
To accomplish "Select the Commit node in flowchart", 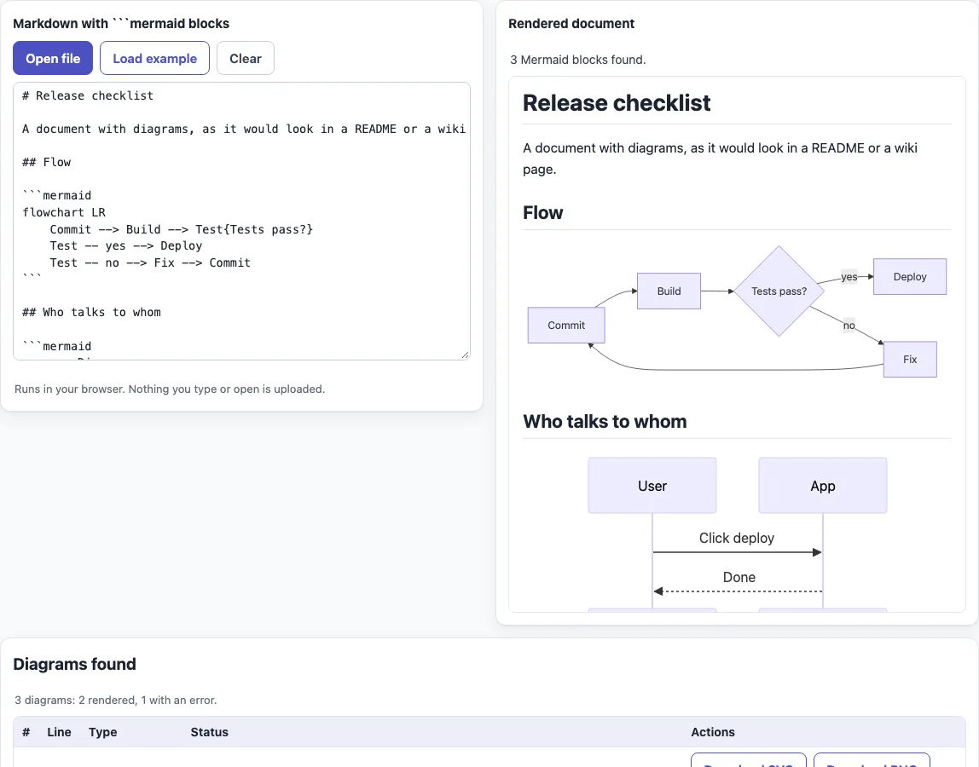I will click(x=566, y=326).
